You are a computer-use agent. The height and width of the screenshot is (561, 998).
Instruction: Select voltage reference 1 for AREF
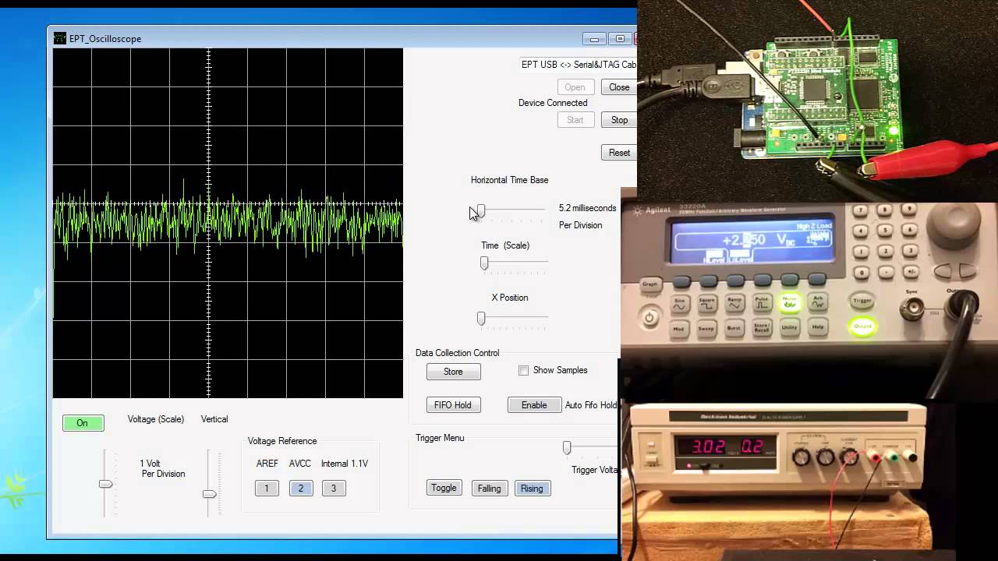coord(266,488)
